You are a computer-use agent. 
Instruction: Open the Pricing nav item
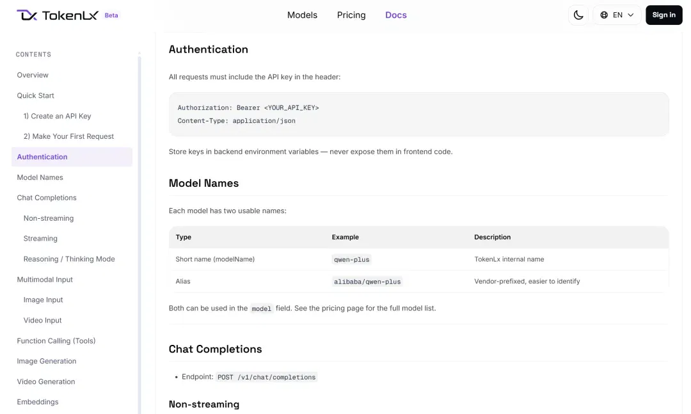coord(351,15)
